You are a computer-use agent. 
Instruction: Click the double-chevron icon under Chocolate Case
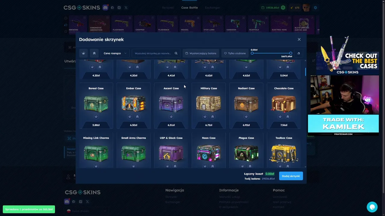coord(288,116)
